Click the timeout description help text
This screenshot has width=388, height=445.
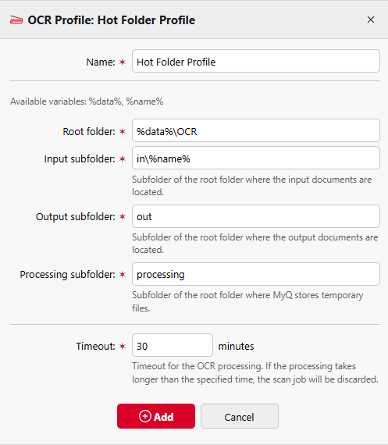click(255, 372)
